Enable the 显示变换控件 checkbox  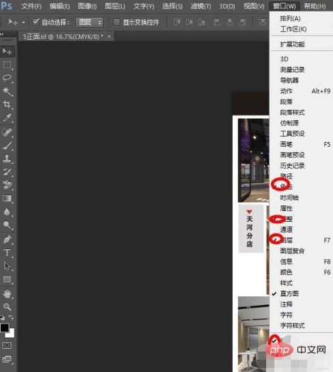[x=117, y=23]
